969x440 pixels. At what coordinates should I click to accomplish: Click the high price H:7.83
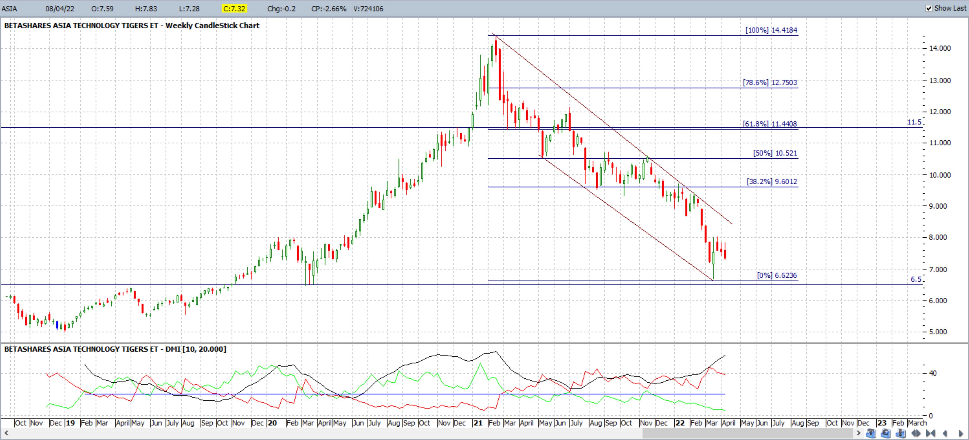click(146, 9)
